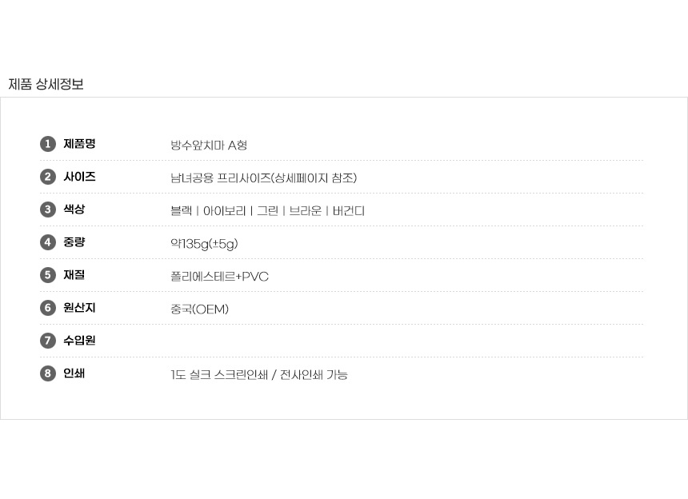Image resolution: width=688 pixels, height=499 pixels.
Task: Select the 제품명 label
Action: [79, 144]
